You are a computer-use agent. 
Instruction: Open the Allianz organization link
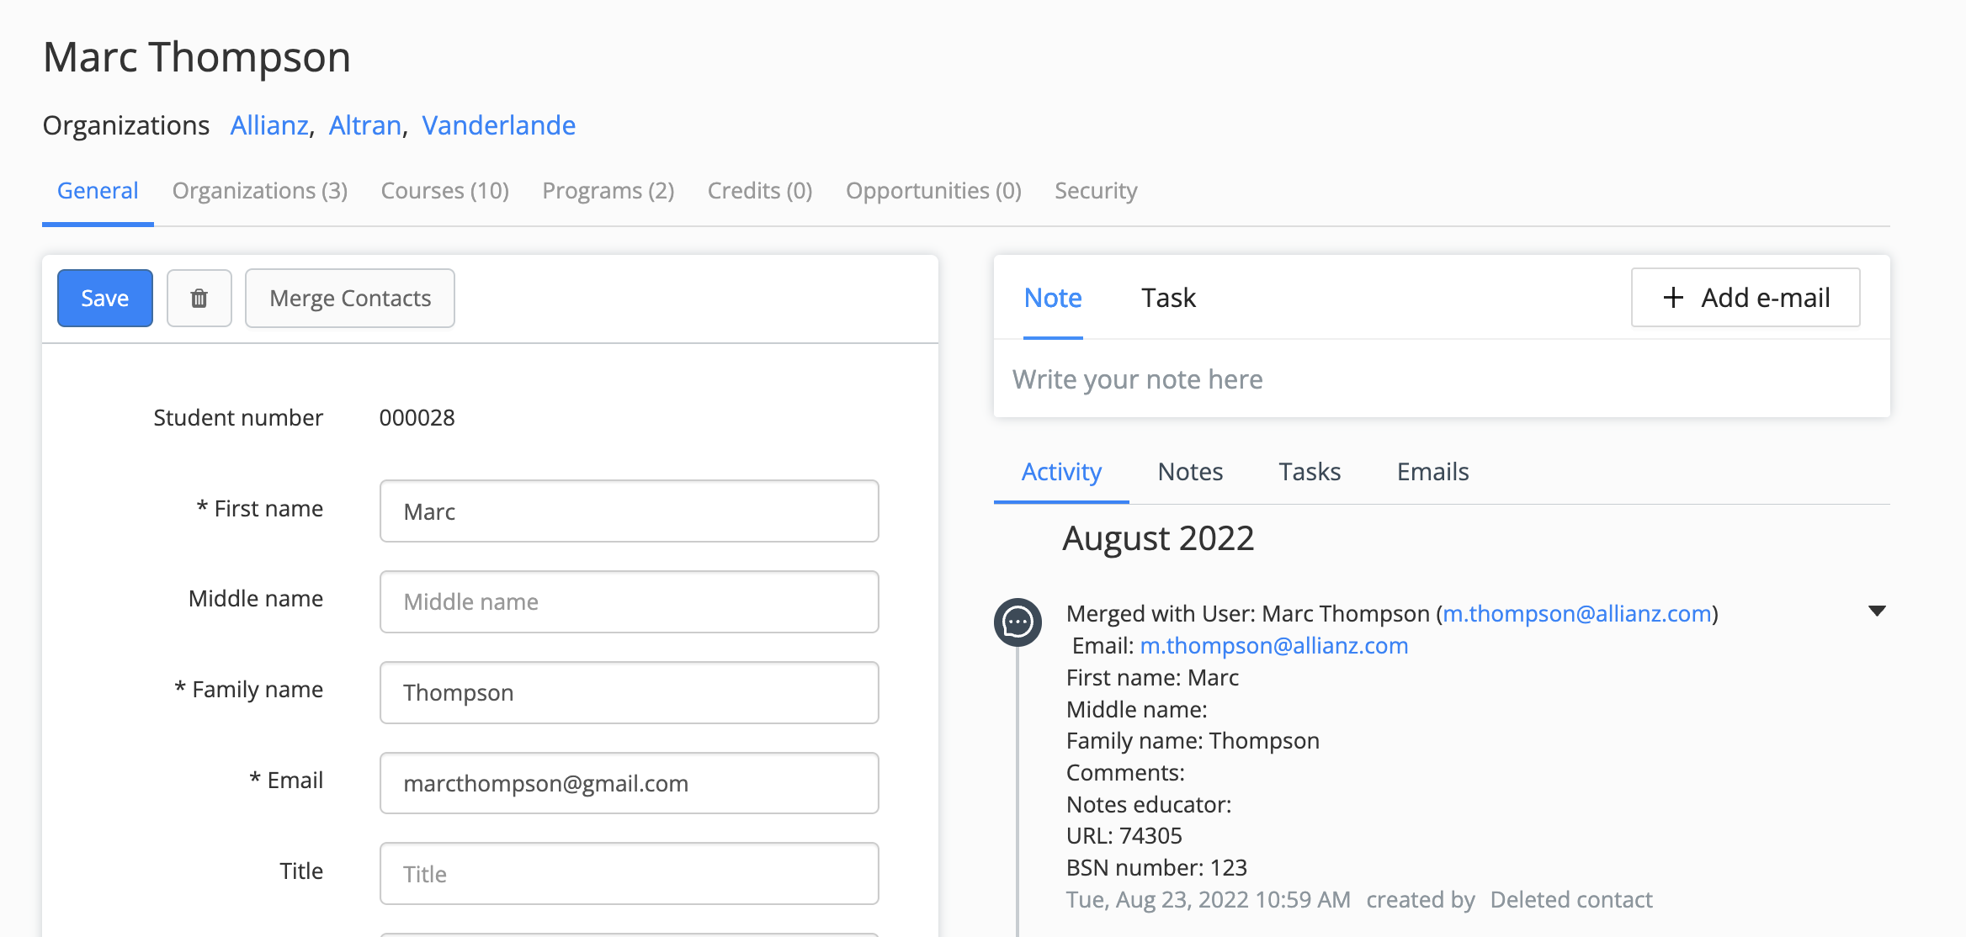point(269,125)
